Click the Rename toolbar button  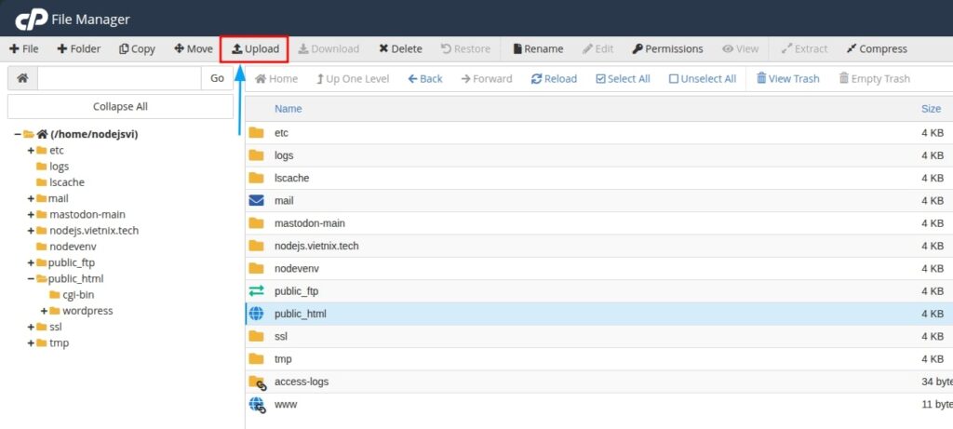click(x=538, y=49)
